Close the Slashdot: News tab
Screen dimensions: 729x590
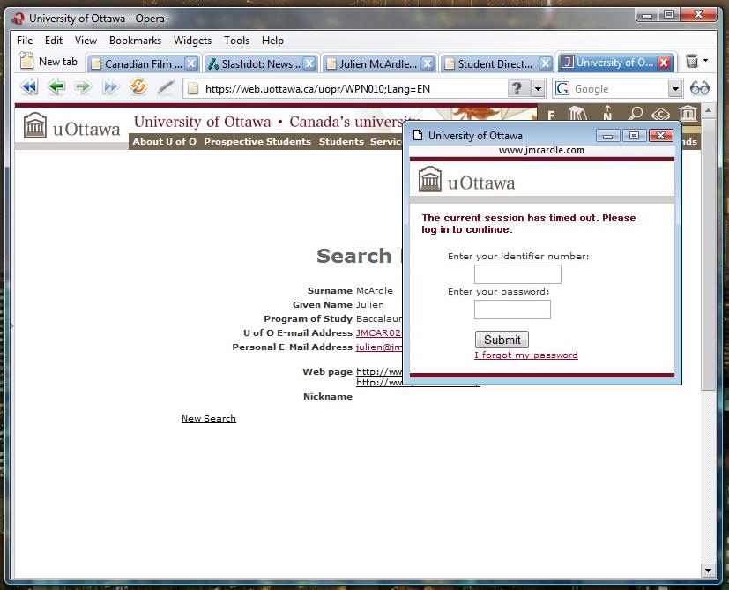point(309,63)
